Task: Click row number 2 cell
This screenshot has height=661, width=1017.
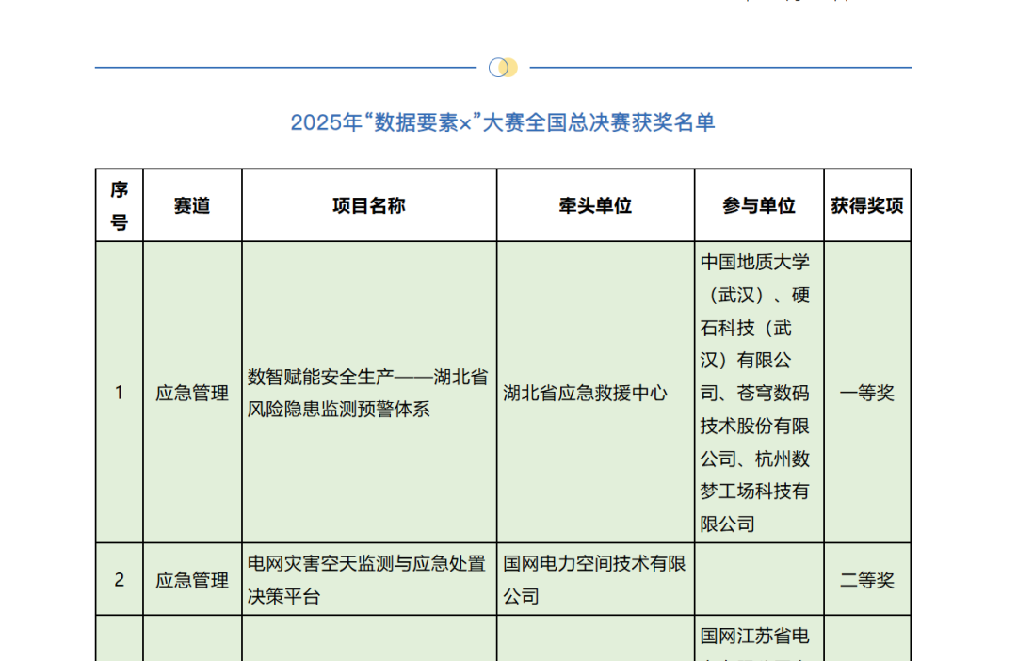Action: click(x=119, y=580)
